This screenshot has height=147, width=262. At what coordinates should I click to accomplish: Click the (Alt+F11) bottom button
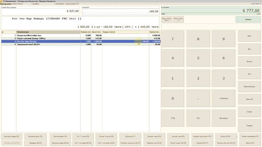[202, 143]
